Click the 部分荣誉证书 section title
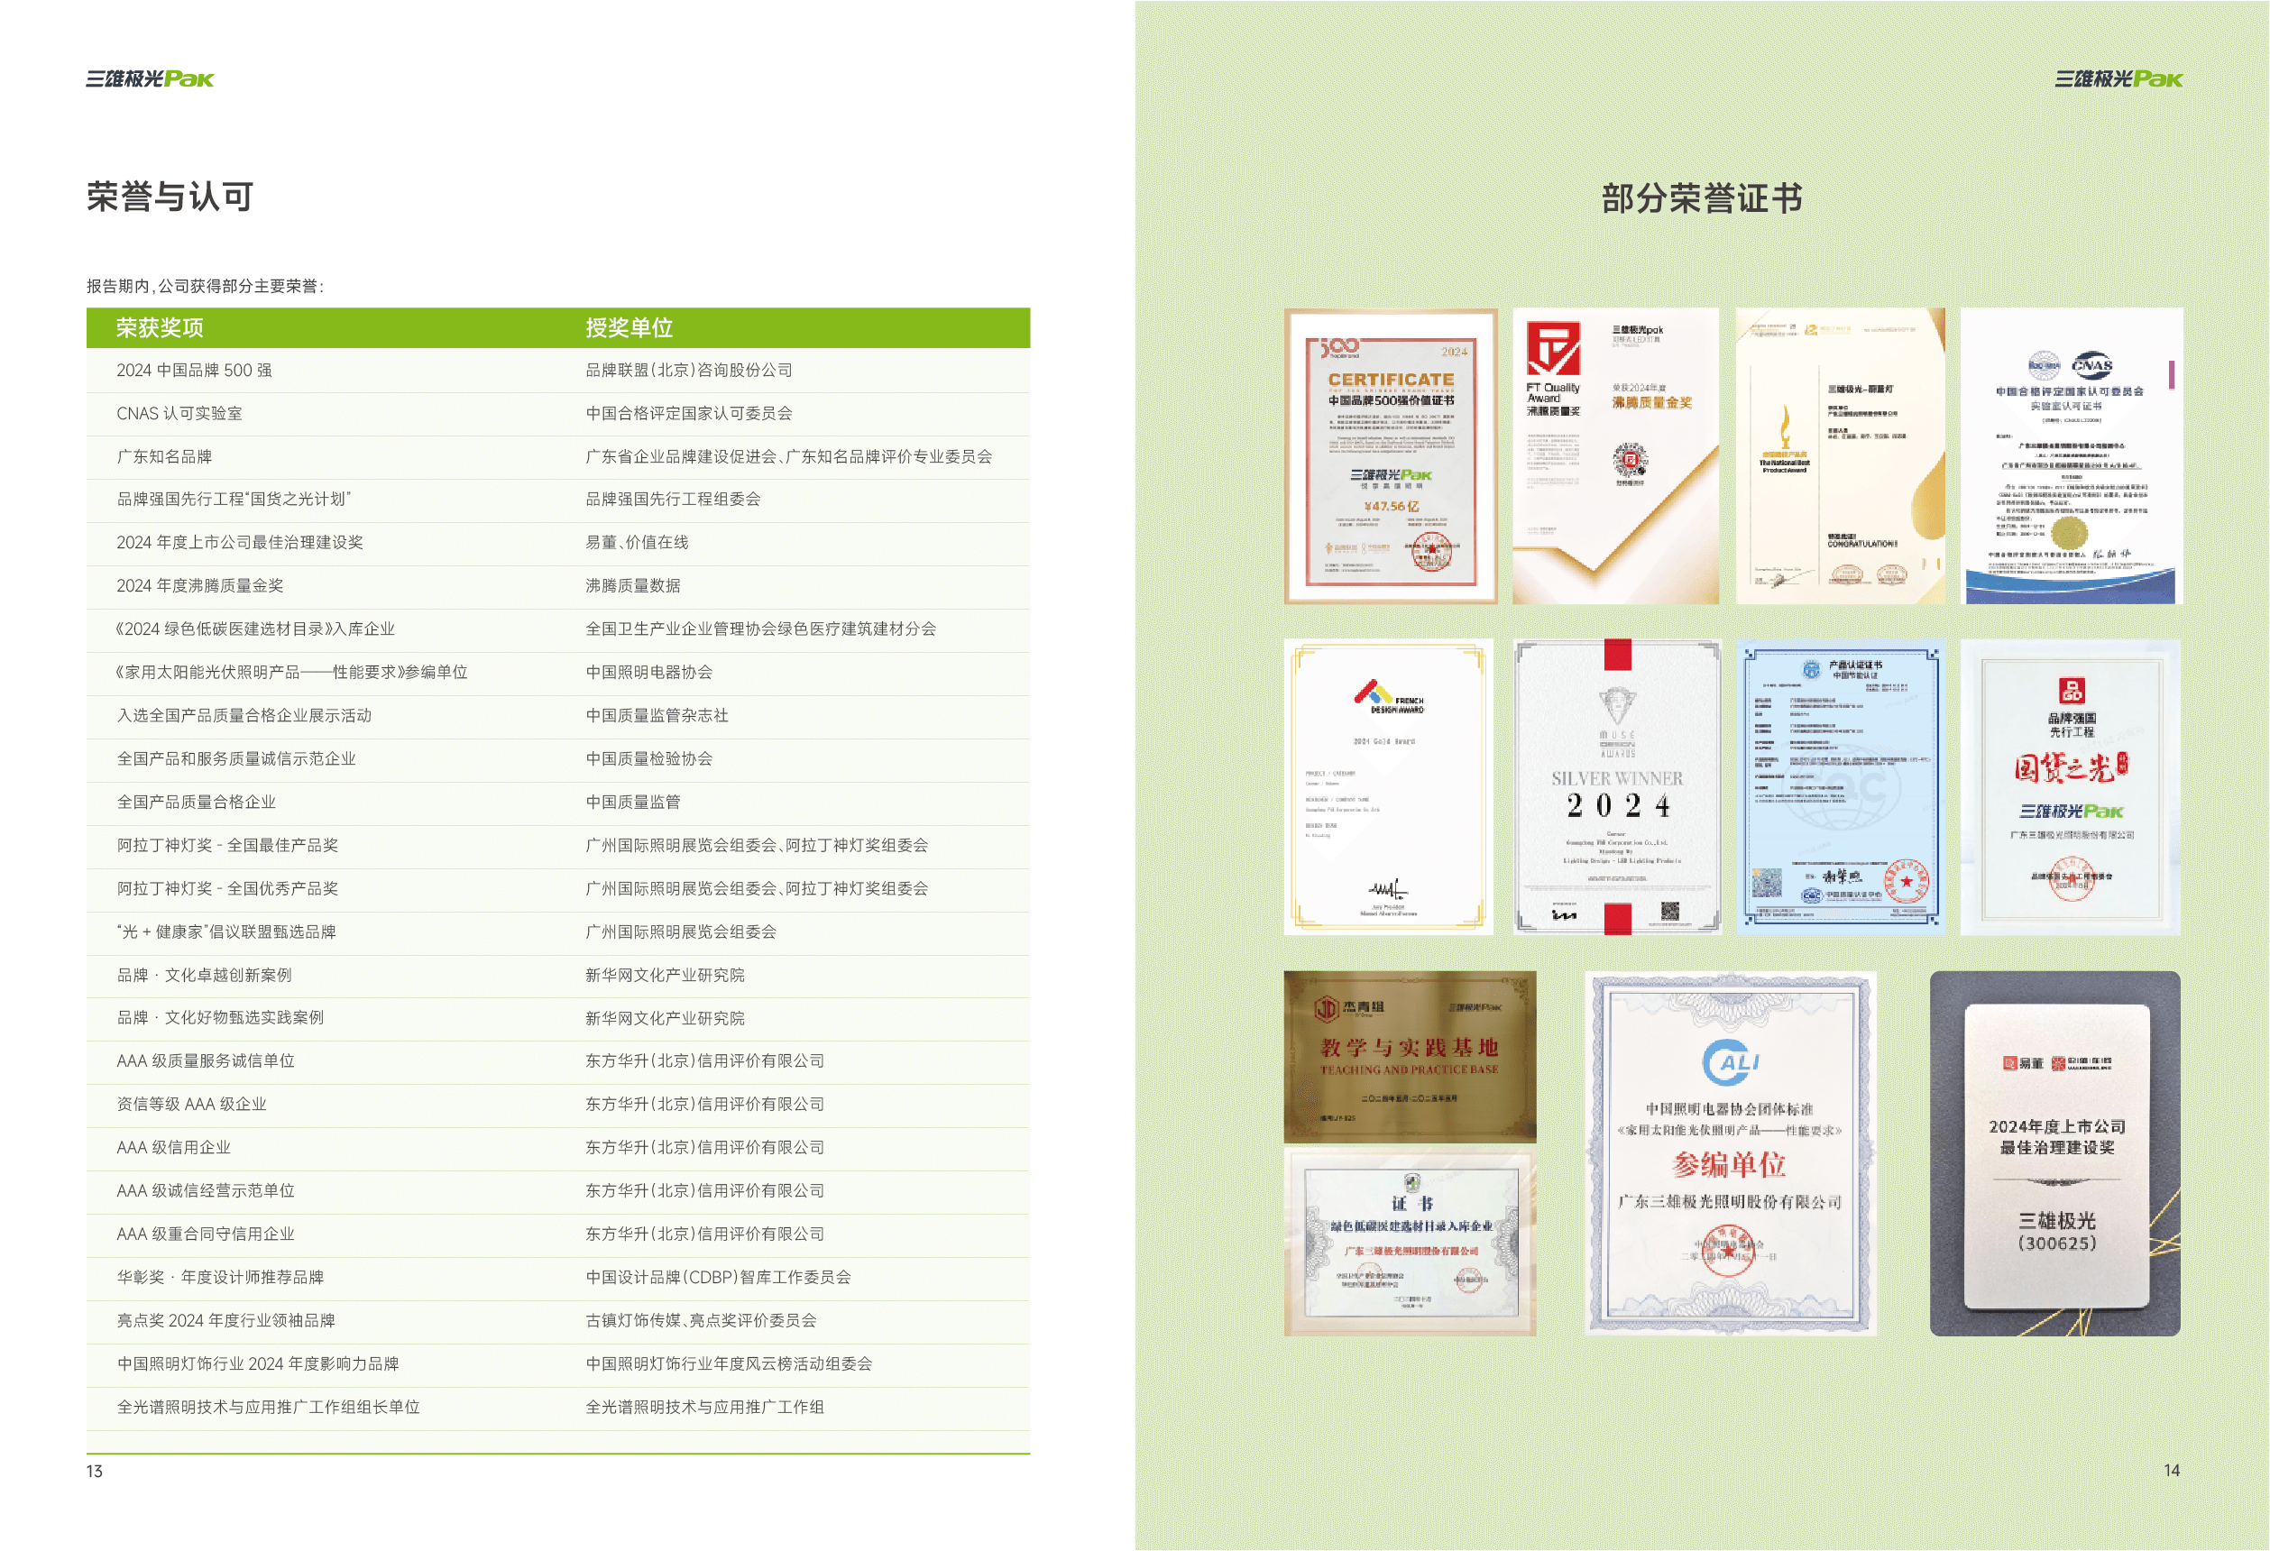The height and width of the screenshot is (1551, 2270). coord(1702,198)
